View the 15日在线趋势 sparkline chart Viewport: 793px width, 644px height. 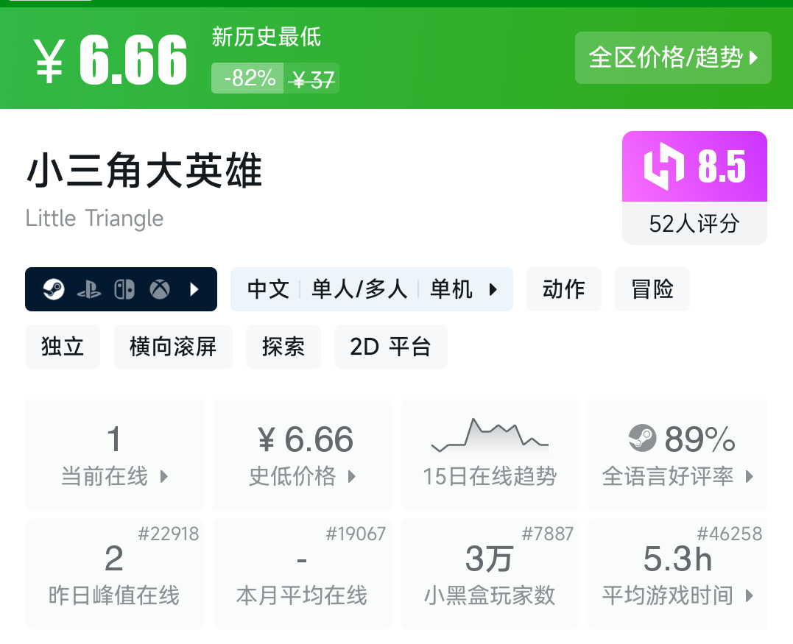[490, 436]
